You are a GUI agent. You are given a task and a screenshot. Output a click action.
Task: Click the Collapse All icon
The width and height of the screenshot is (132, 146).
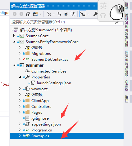click(66, 14)
